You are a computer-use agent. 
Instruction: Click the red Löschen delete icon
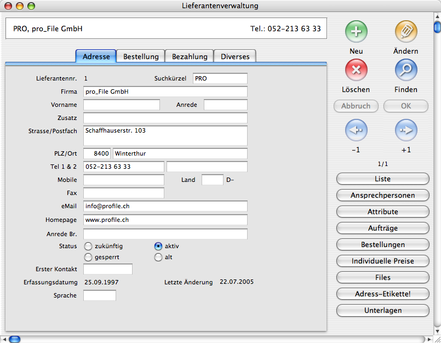tap(356, 70)
